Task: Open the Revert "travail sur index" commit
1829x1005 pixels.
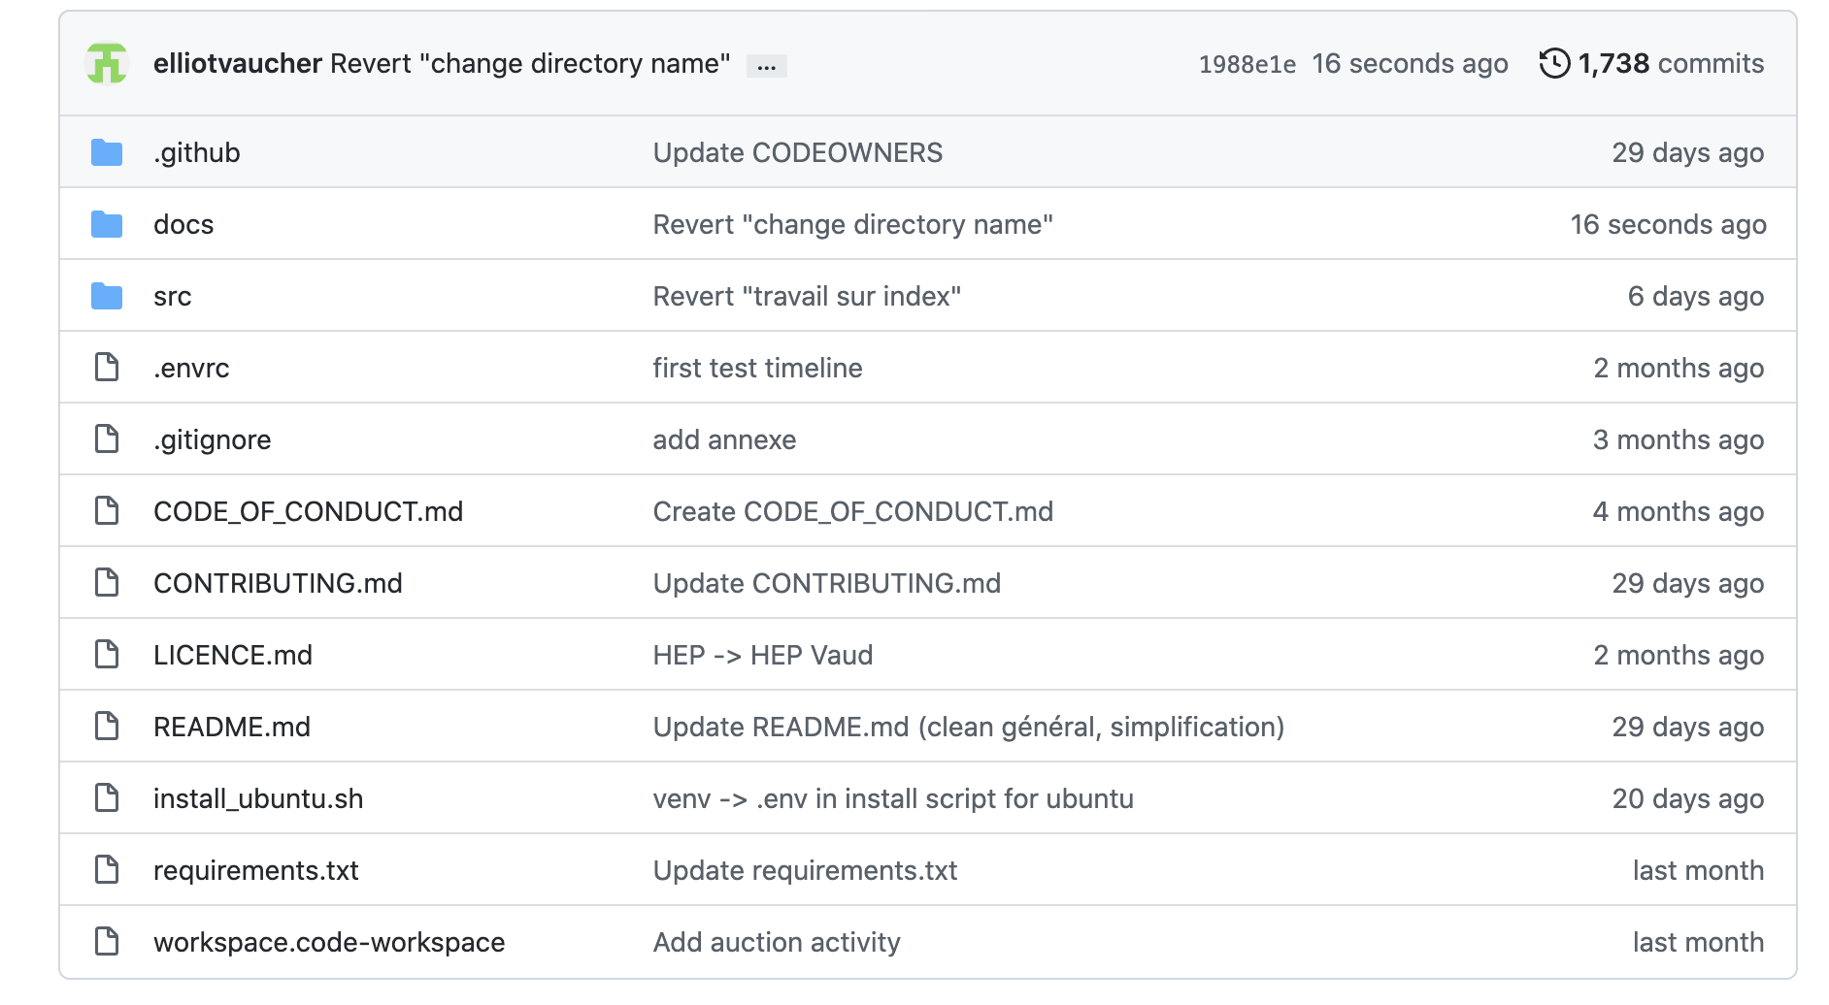Action: pyautogui.click(x=807, y=297)
